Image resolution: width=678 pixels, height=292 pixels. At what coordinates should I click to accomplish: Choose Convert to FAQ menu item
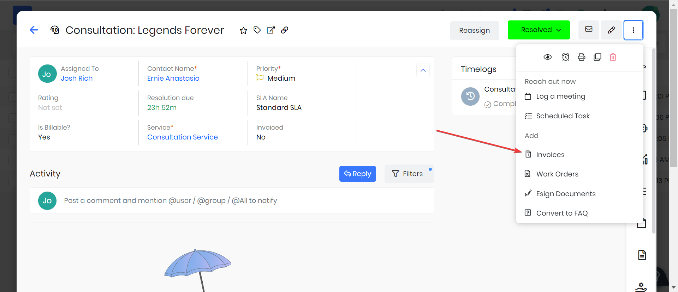562,213
